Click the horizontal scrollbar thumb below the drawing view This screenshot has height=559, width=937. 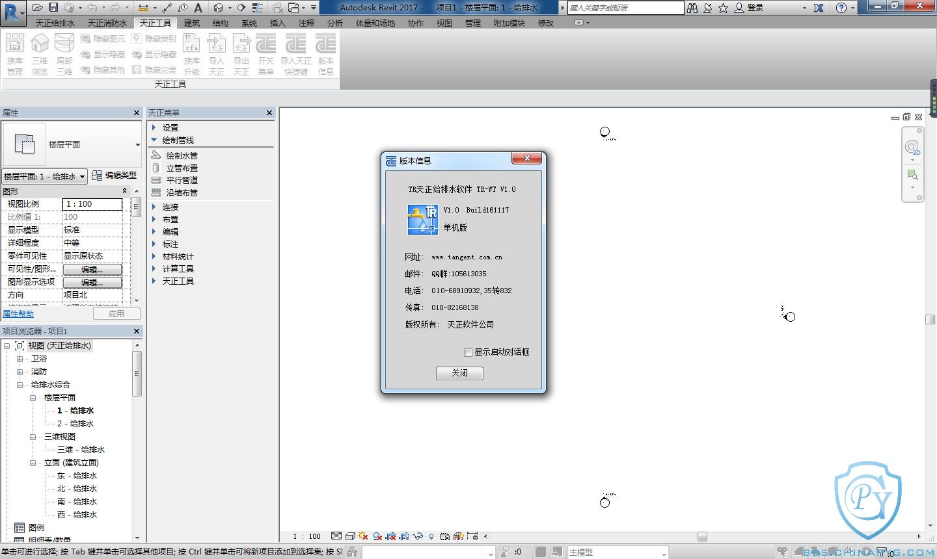click(702, 536)
